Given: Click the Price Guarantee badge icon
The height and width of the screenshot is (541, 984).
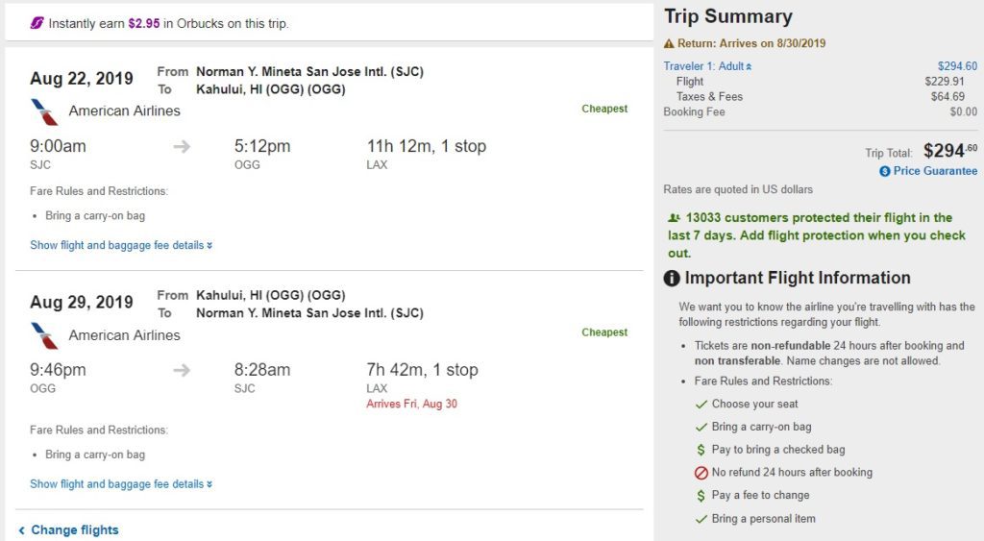Looking at the screenshot, I should point(885,171).
